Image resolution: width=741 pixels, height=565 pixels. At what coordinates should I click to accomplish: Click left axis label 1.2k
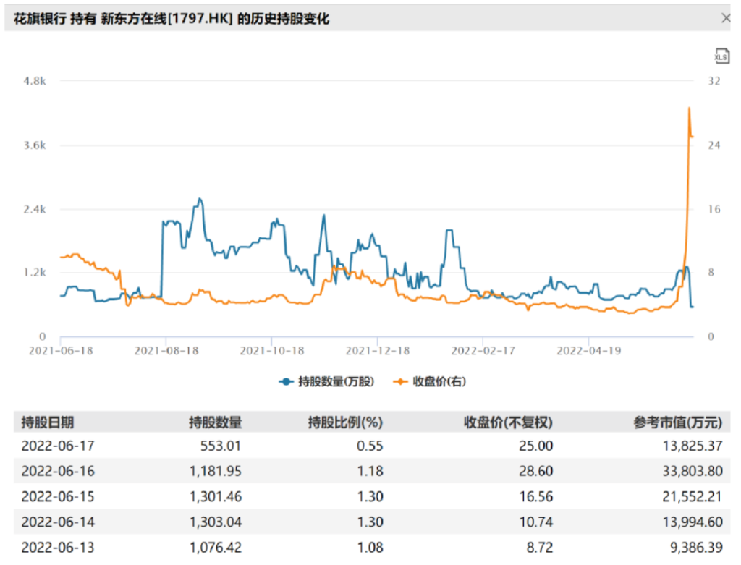[x=35, y=273]
